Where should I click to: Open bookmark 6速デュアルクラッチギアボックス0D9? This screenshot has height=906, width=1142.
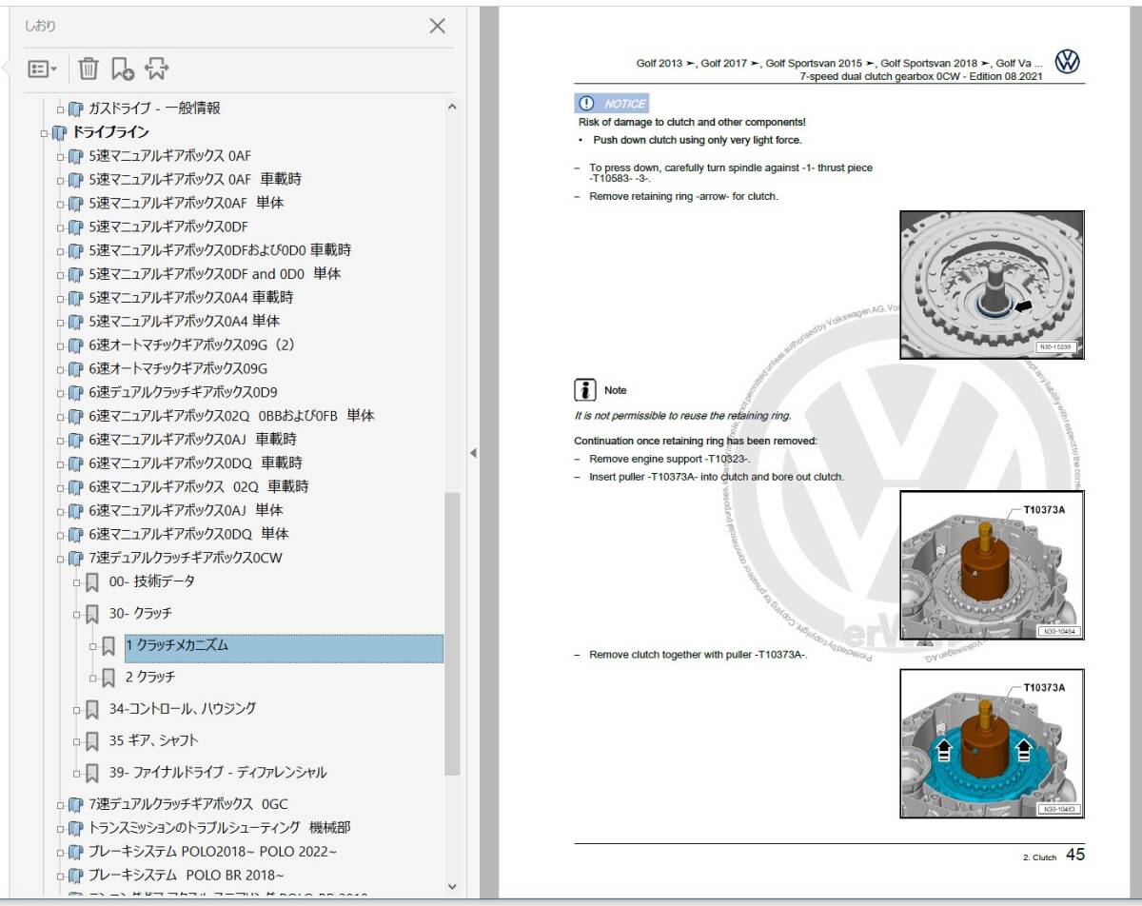coord(183,392)
